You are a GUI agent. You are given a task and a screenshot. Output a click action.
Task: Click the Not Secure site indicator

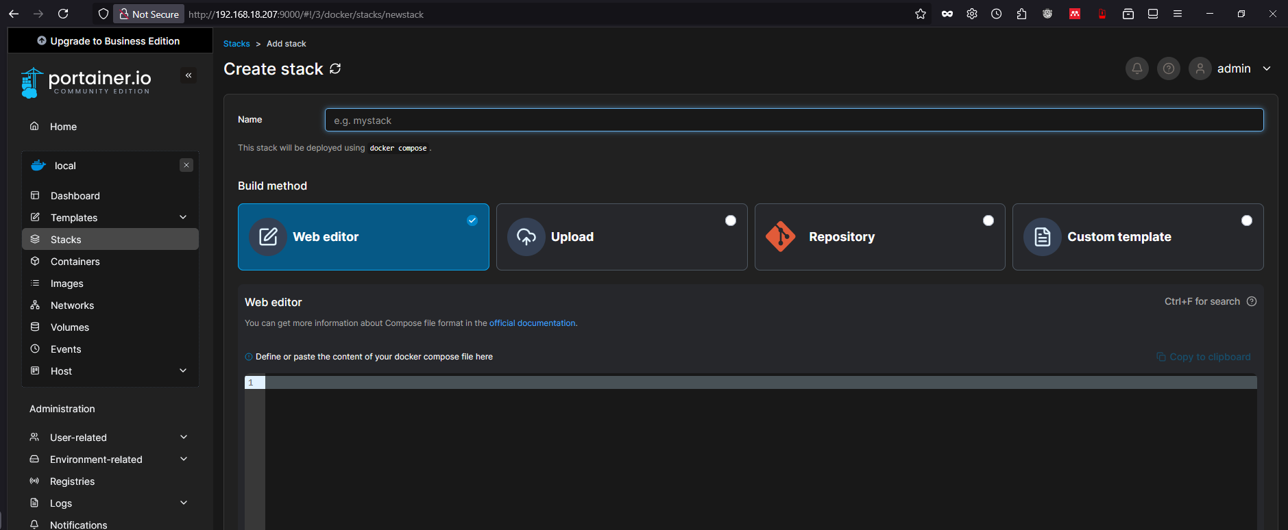pos(149,14)
